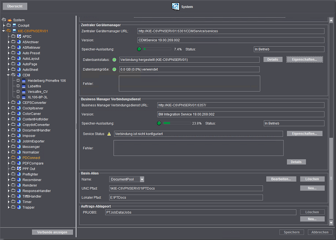Click the Heidelberg Primefire 106 device icon
Screen dimensions: 336x240
click(24, 80)
